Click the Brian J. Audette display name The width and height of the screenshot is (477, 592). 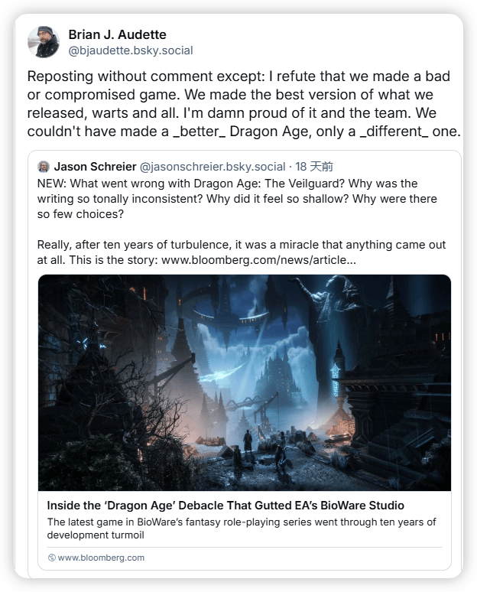click(118, 34)
